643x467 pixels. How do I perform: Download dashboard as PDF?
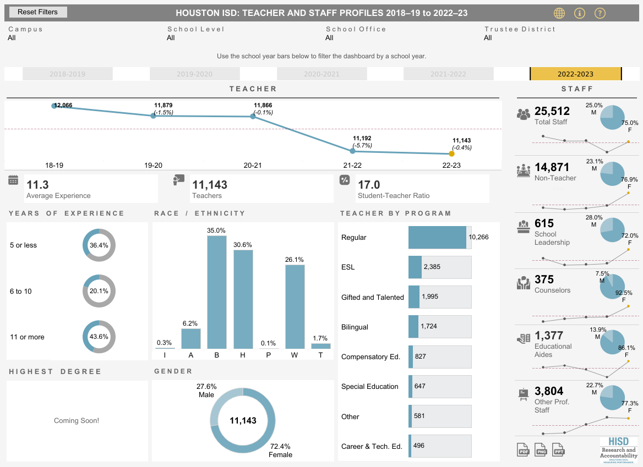[x=523, y=449]
